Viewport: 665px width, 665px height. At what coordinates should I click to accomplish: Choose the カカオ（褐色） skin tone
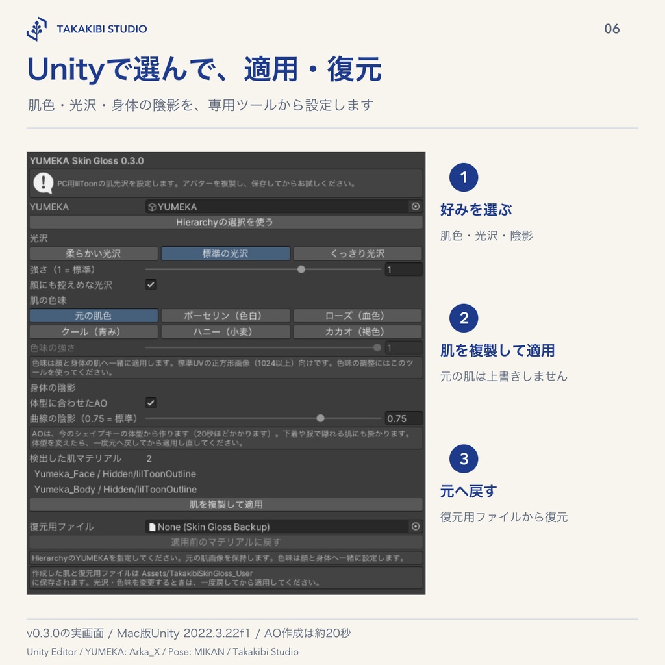[358, 332]
